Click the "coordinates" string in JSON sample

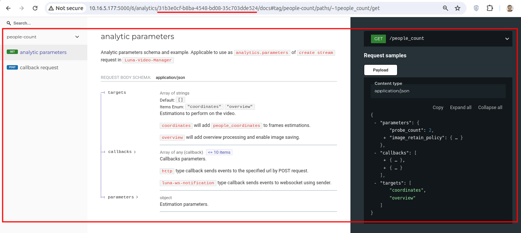click(x=406, y=190)
